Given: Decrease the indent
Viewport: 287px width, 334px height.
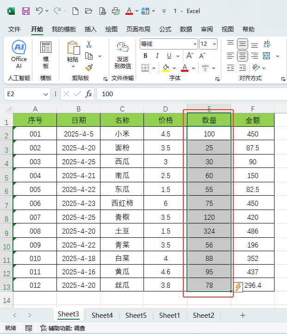Looking at the screenshot, I should (x=231, y=68).
